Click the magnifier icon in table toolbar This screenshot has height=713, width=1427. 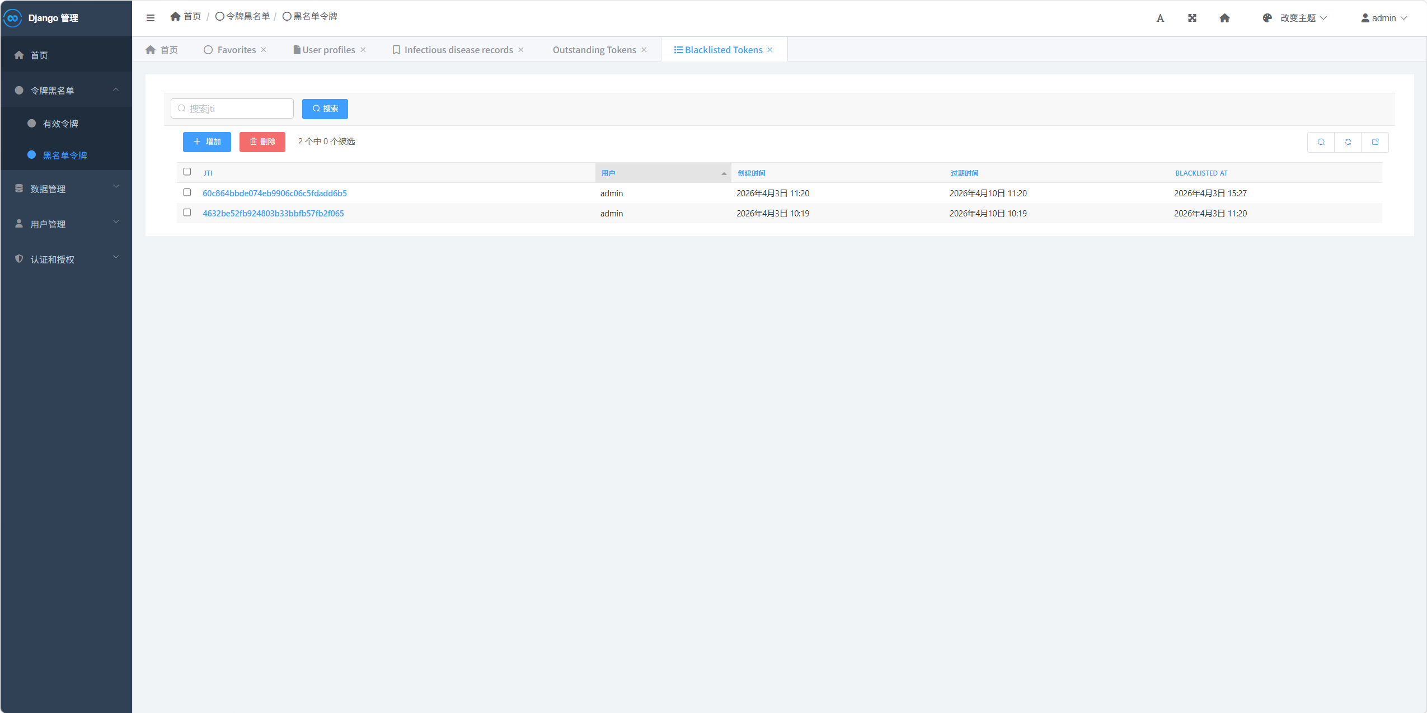tap(1321, 142)
